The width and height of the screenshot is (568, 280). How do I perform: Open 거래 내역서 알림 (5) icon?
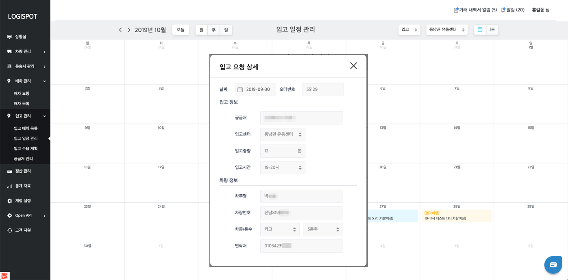[456, 10]
